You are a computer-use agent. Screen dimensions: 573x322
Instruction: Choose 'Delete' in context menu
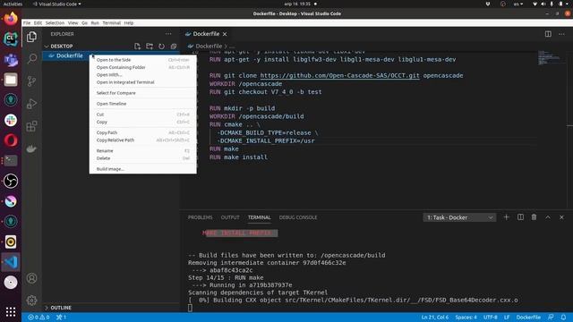[x=143, y=158]
